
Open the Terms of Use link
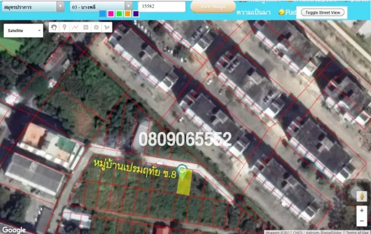(x=357, y=232)
